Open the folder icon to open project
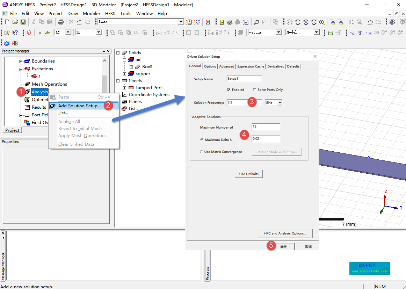This screenshot has width=406, height=289. (x=15, y=22)
